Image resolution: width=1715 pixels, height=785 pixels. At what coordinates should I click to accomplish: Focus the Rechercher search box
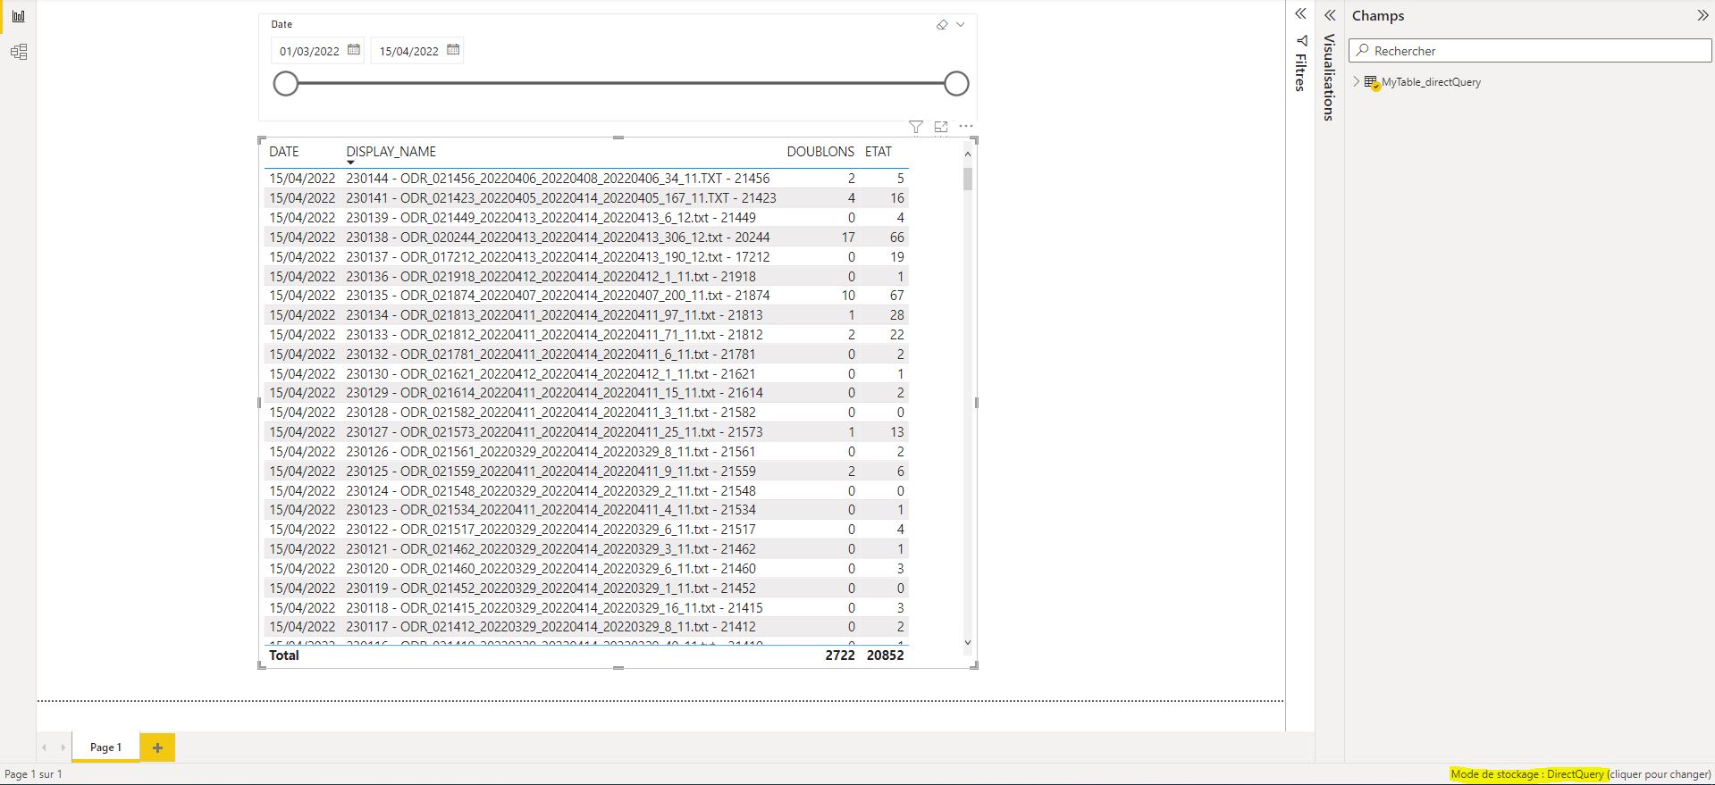pyautogui.click(x=1530, y=51)
